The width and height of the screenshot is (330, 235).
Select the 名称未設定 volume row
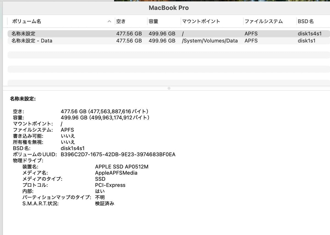tap(169, 34)
